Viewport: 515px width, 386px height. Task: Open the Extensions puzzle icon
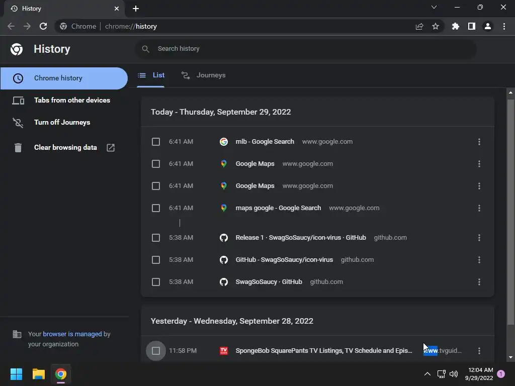[x=455, y=26]
